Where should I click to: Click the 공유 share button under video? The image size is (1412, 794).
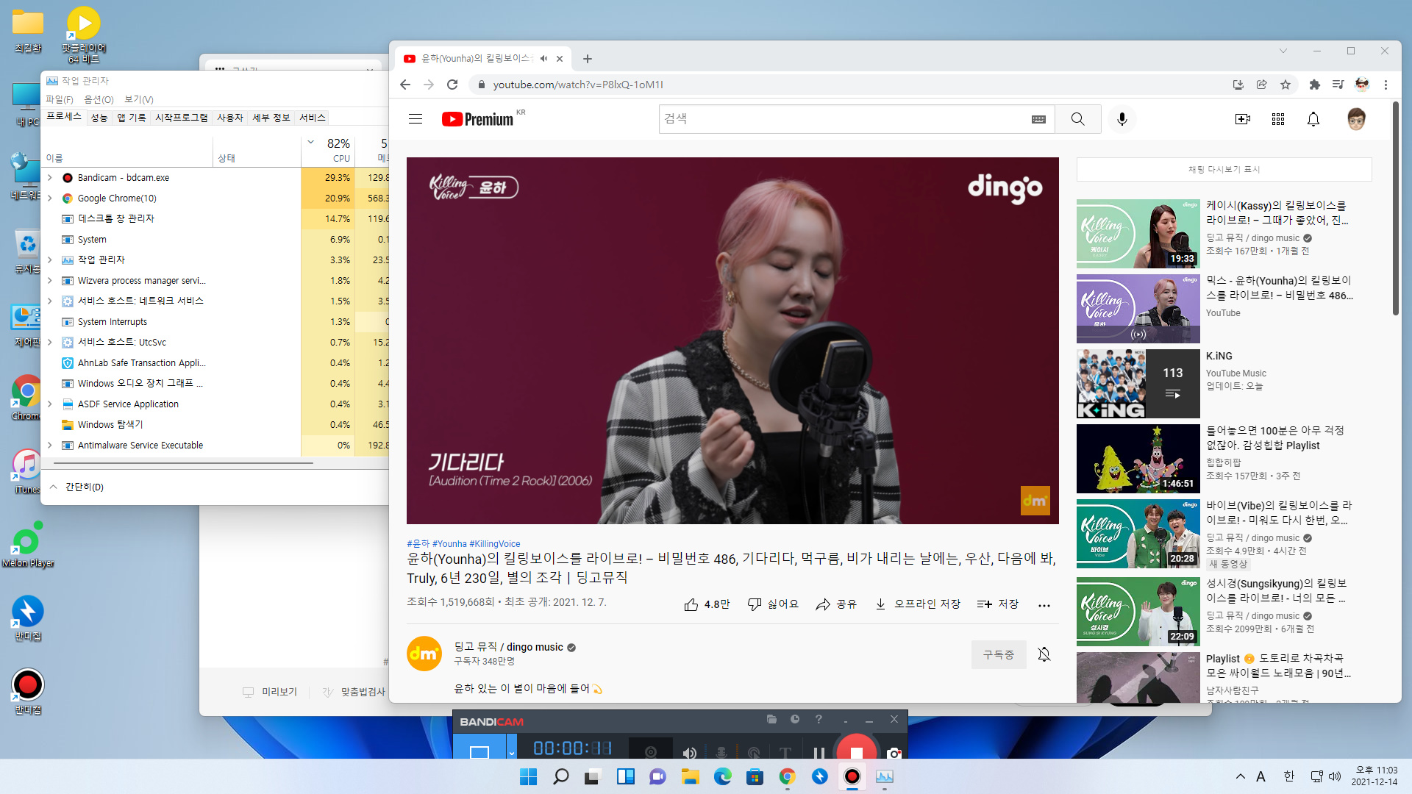[836, 604]
